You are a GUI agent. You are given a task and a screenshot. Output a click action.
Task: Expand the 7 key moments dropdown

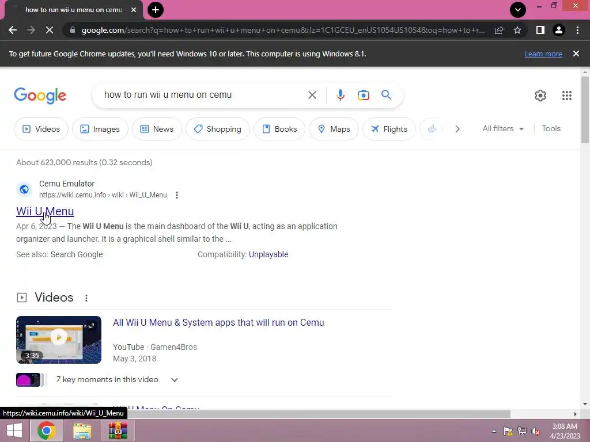tap(174, 380)
